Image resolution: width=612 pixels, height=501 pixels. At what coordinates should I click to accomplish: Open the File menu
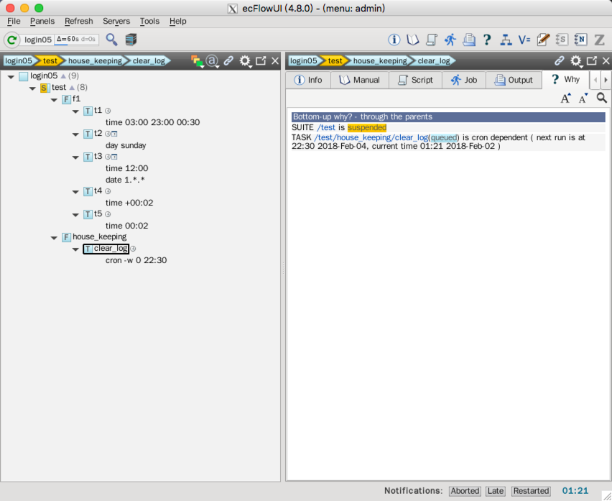click(14, 21)
